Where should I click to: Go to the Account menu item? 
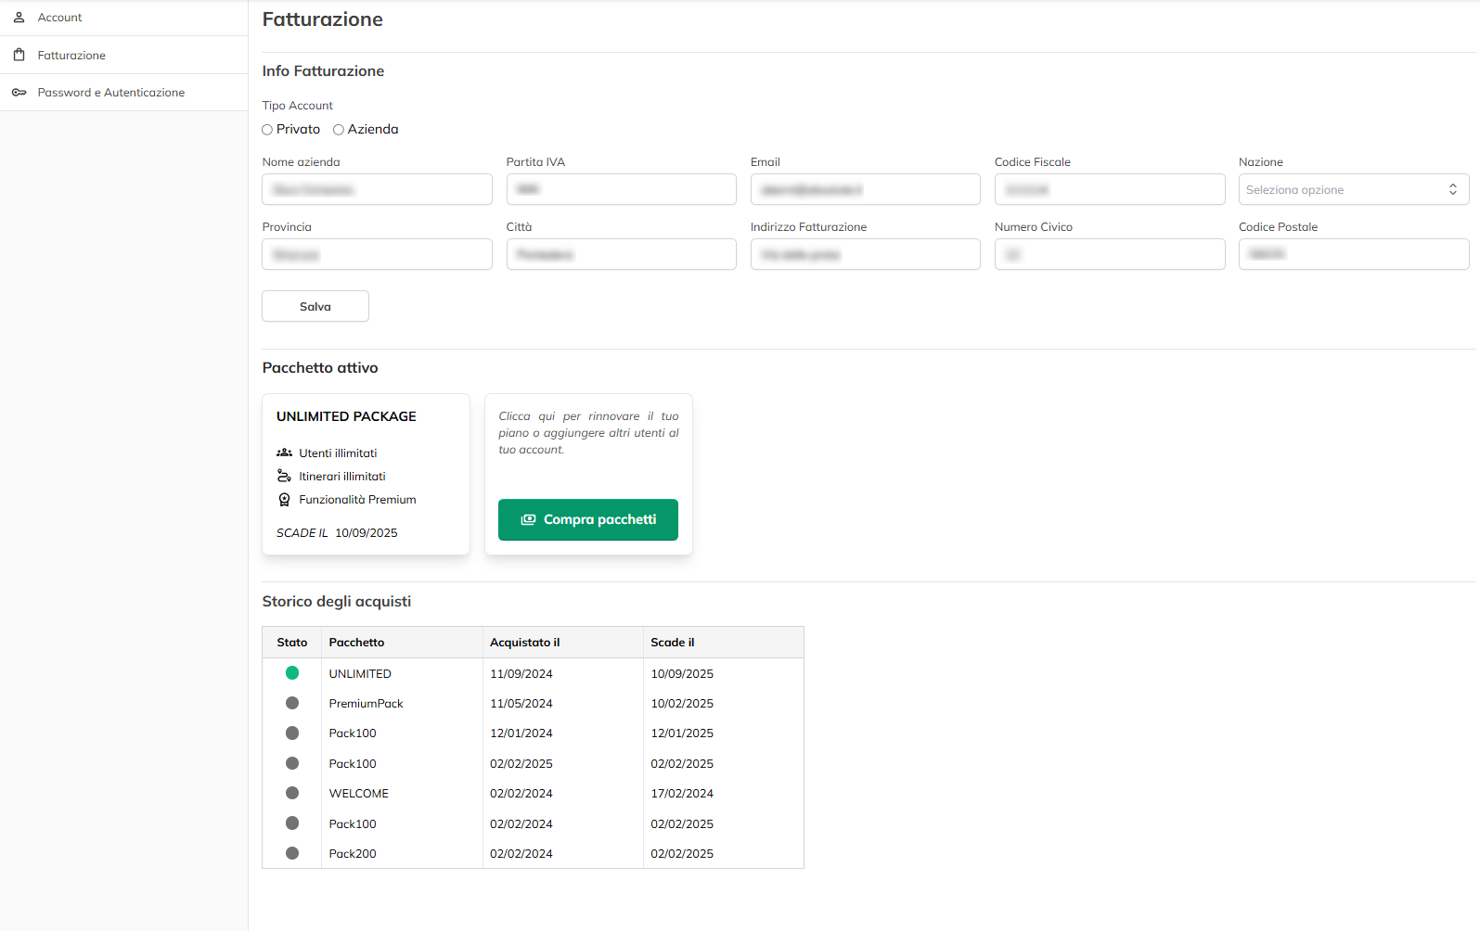pyautogui.click(x=59, y=18)
